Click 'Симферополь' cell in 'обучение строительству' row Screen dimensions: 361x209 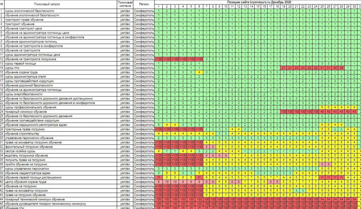[x=144, y=133]
